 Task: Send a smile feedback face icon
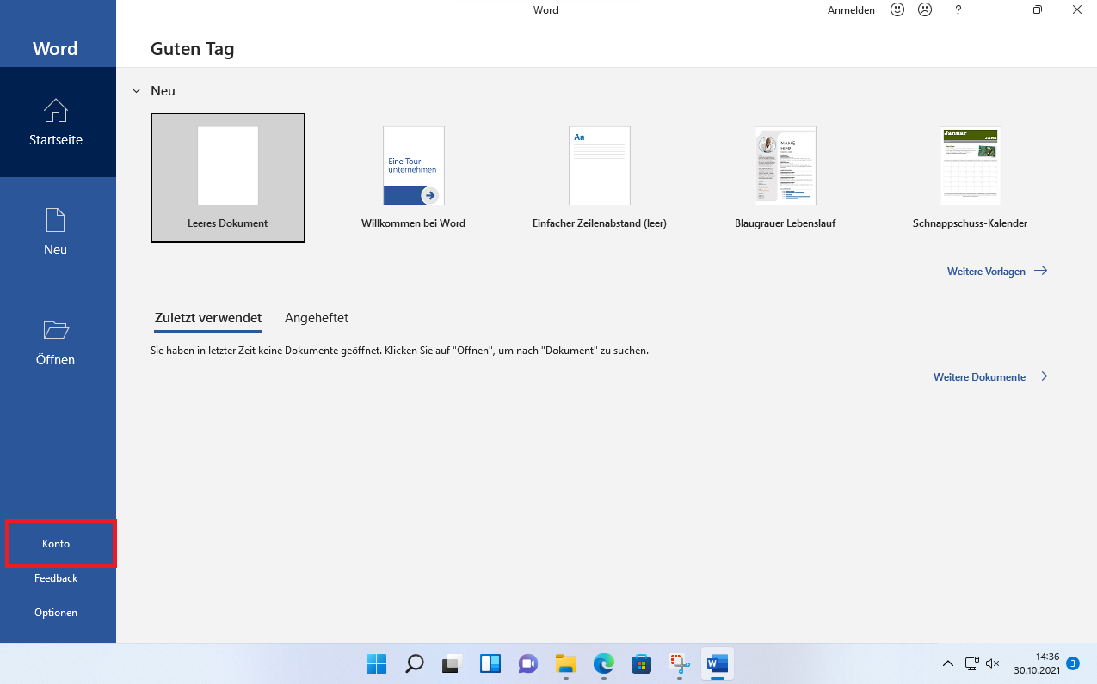tap(897, 10)
